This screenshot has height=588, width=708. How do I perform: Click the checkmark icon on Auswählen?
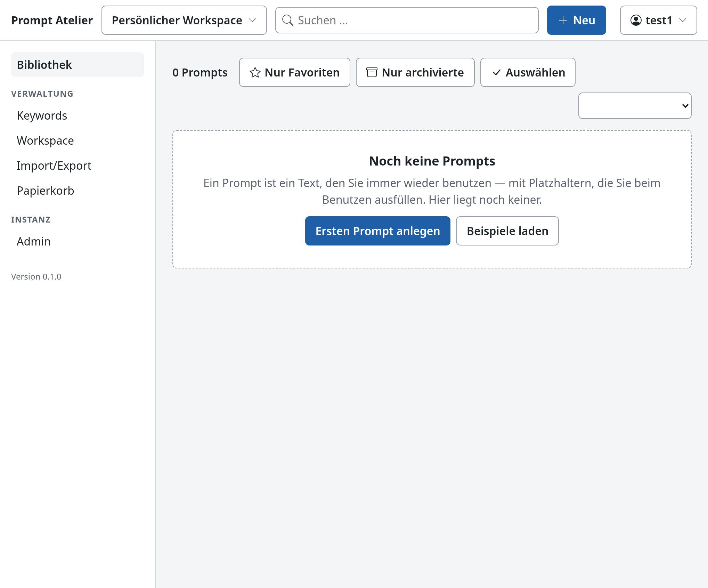tap(496, 72)
